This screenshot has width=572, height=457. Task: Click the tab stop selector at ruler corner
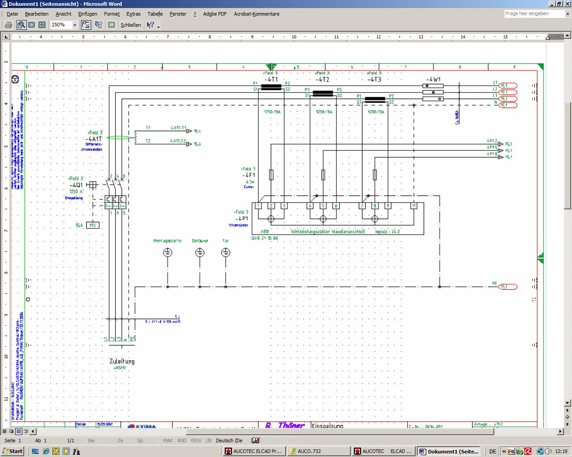(x=6, y=37)
